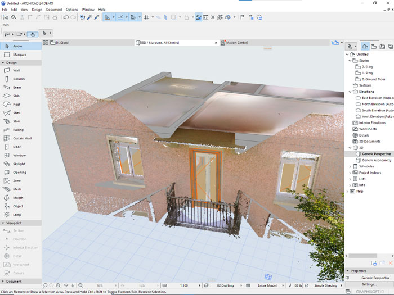Select the Morph tool
The height and width of the screenshot is (295, 394).
(21, 198)
